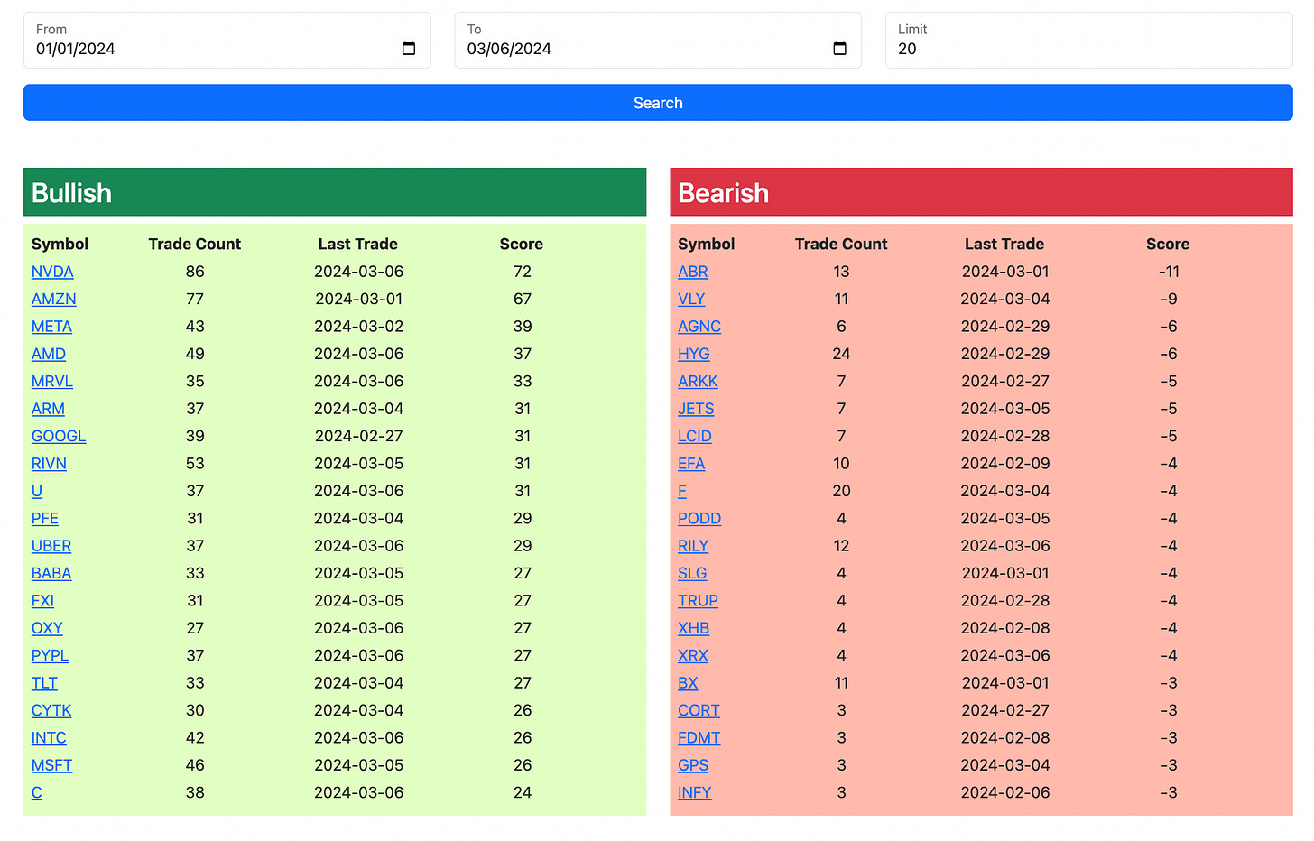
Task: Click the Bearish table Last Trade header
Action: (1004, 244)
